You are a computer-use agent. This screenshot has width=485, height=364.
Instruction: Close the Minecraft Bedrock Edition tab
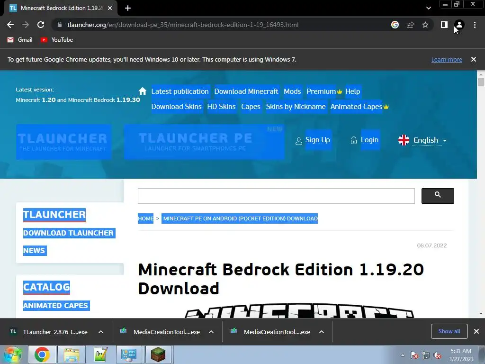pos(110,8)
